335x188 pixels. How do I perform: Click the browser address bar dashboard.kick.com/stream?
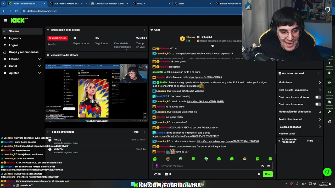click(x=42, y=11)
